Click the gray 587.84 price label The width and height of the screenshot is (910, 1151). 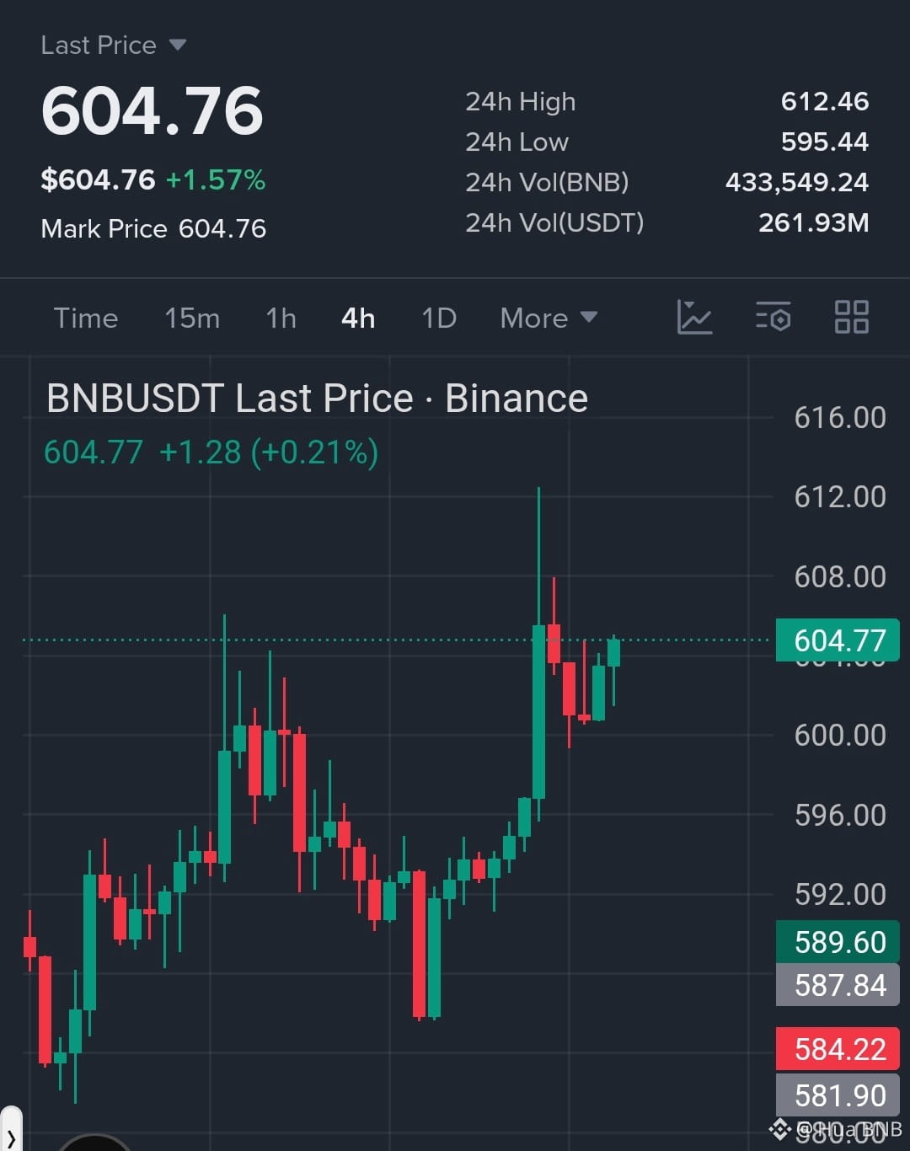click(838, 985)
